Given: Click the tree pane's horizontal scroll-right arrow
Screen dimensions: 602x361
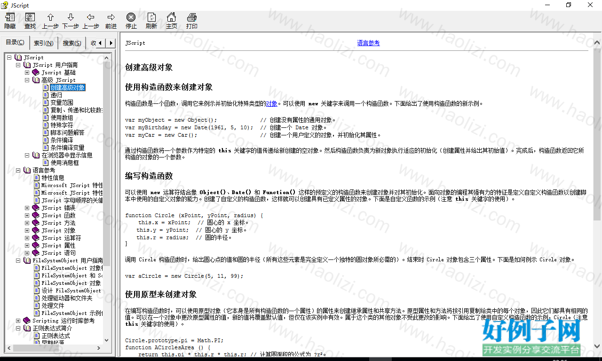Looking at the screenshot, I should click(x=99, y=348).
